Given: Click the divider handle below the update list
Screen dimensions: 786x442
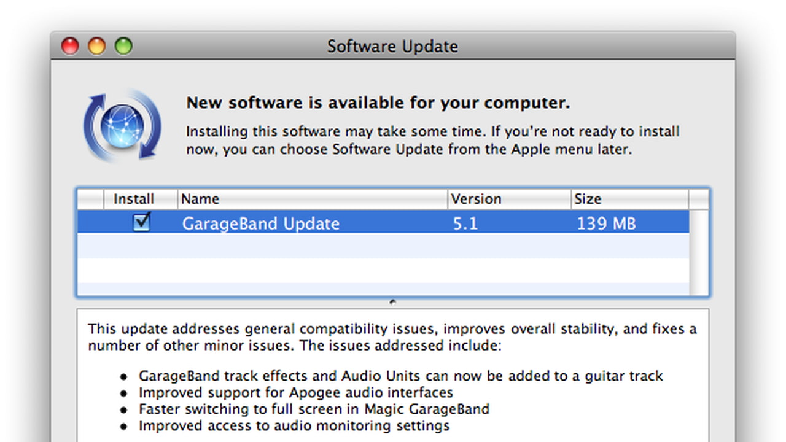Looking at the screenshot, I should (392, 301).
